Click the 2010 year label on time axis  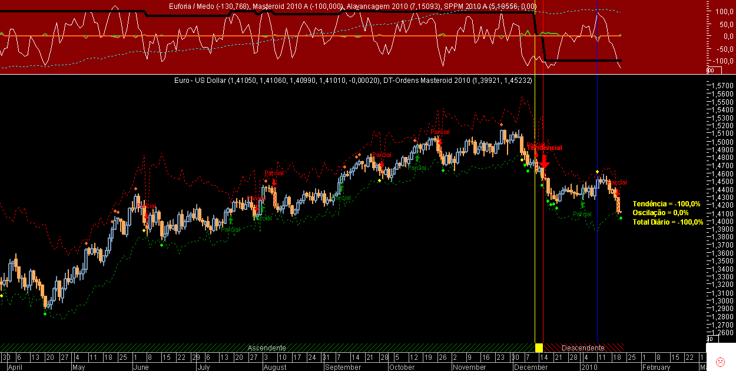589,367
